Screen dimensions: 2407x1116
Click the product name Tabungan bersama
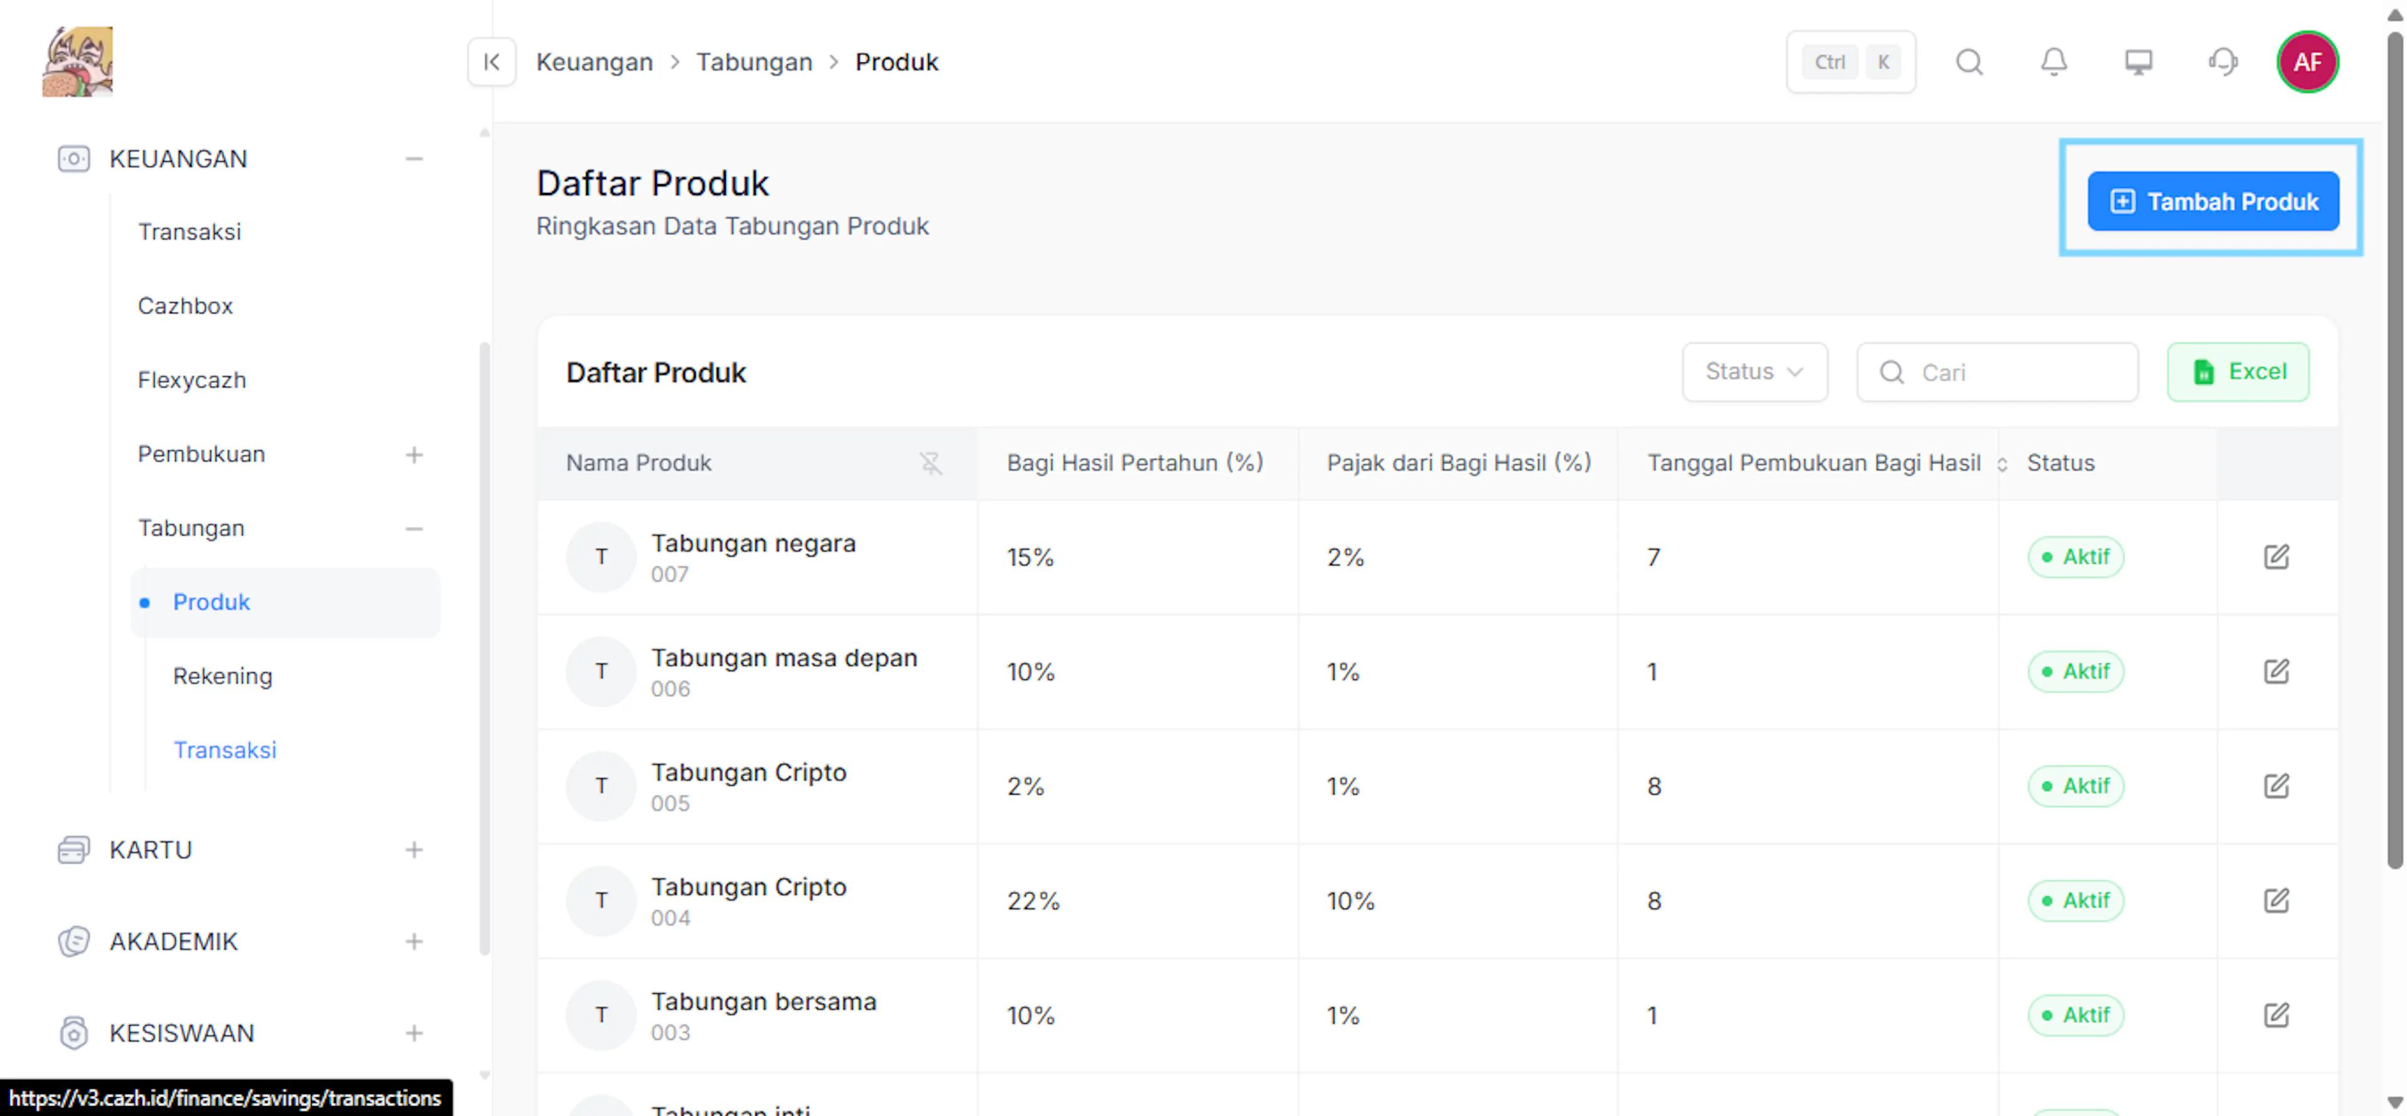pos(763,1001)
